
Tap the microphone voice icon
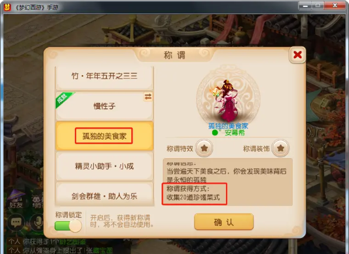click(38, 222)
